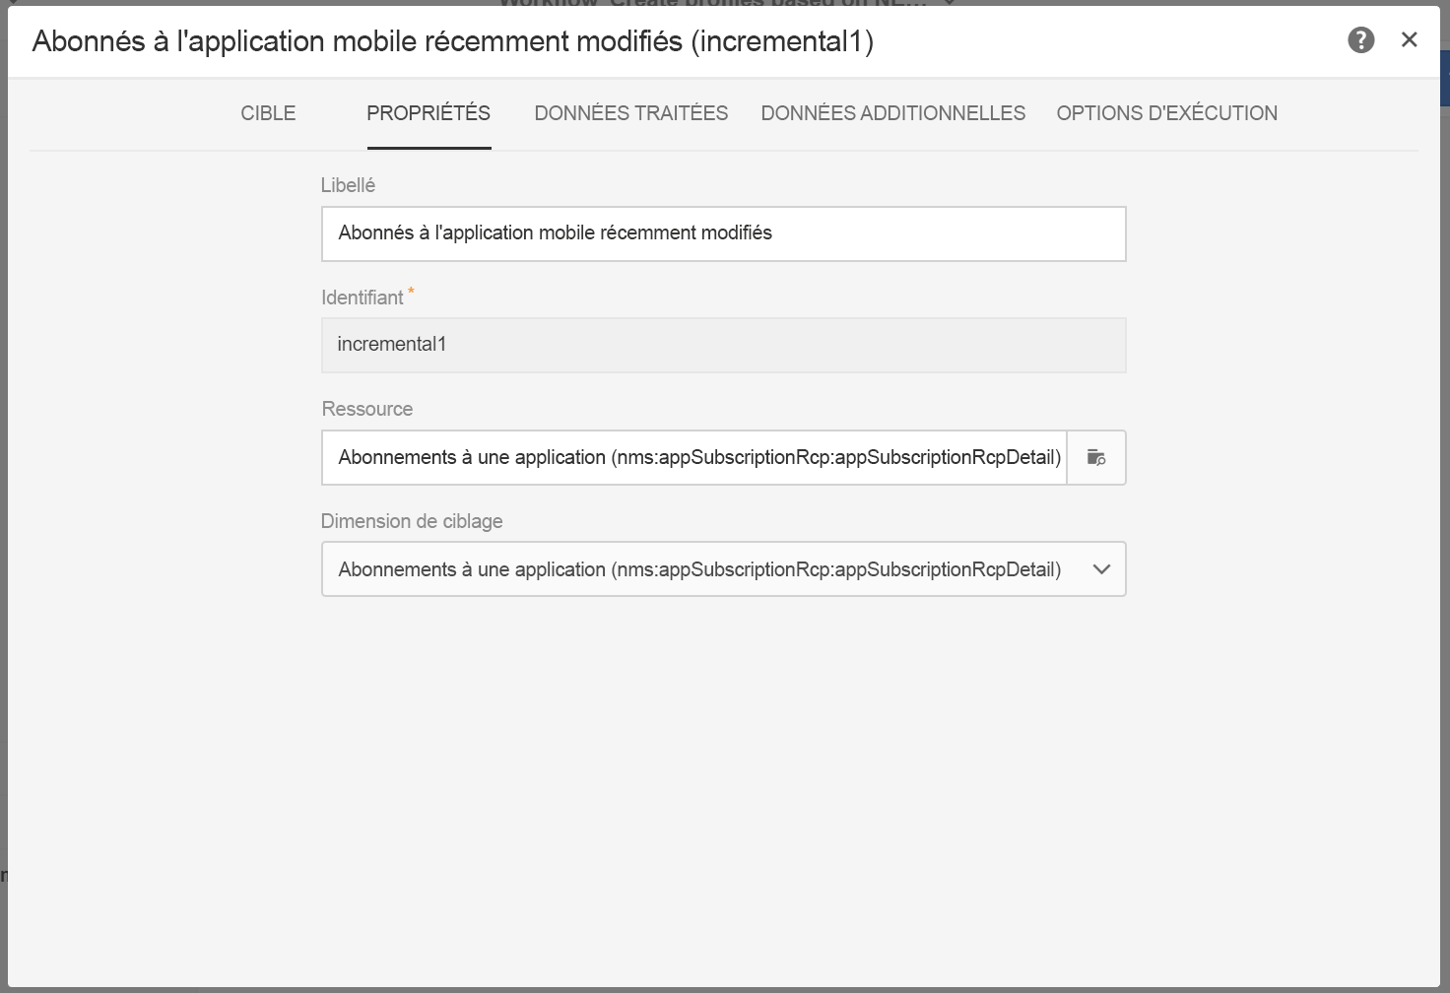The width and height of the screenshot is (1450, 993).
Task: Close the incremental1 dialog with the X
Action: pos(1409,39)
